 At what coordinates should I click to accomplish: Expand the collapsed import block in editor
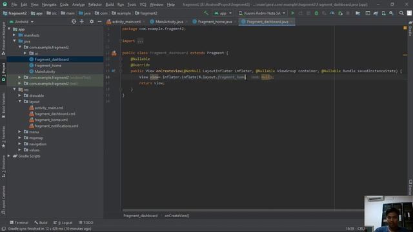point(140,41)
